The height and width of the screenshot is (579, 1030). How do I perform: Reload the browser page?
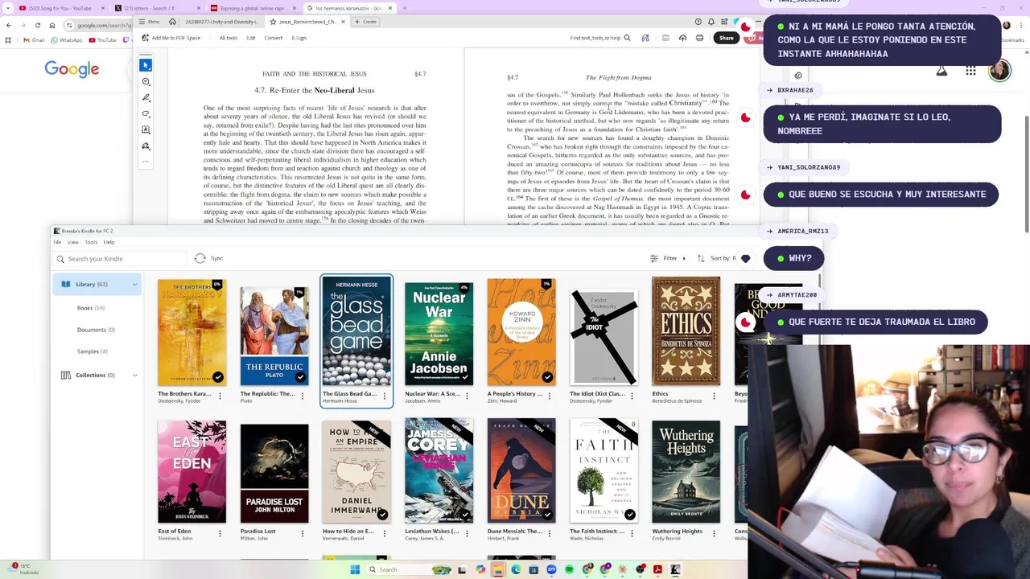(37, 25)
